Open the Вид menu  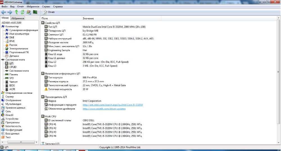point(12,6)
